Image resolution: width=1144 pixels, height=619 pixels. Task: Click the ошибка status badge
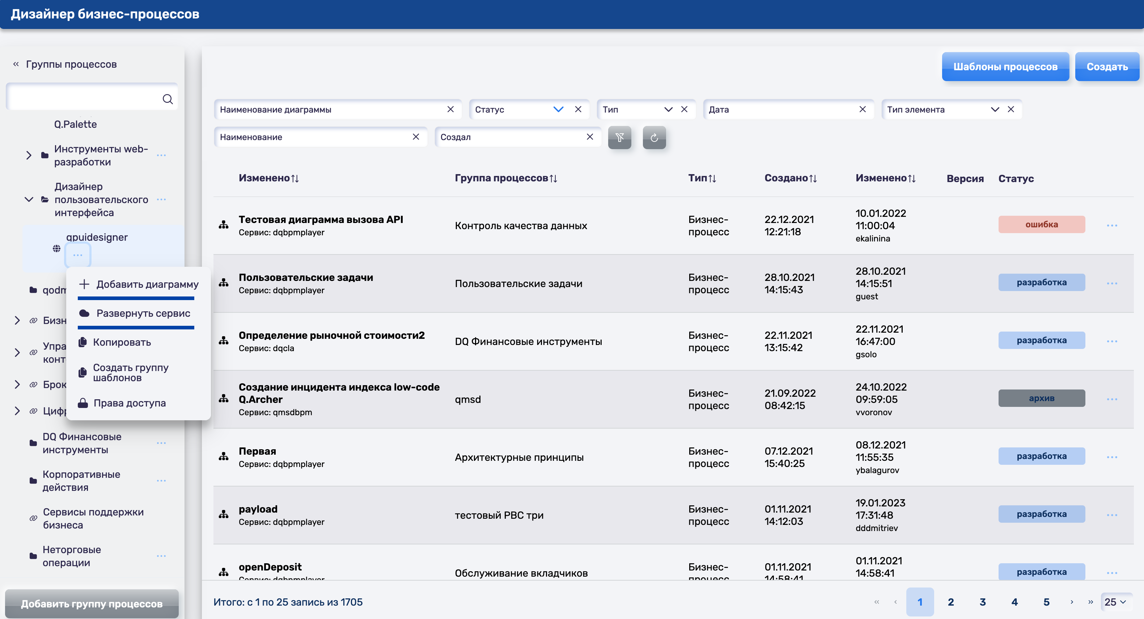pyautogui.click(x=1041, y=224)
